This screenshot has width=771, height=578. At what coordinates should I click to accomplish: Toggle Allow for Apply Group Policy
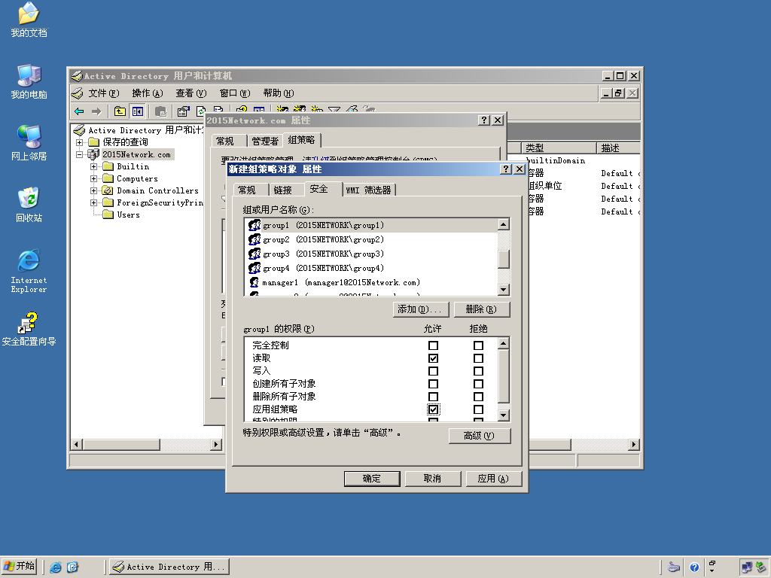[433, 409]
